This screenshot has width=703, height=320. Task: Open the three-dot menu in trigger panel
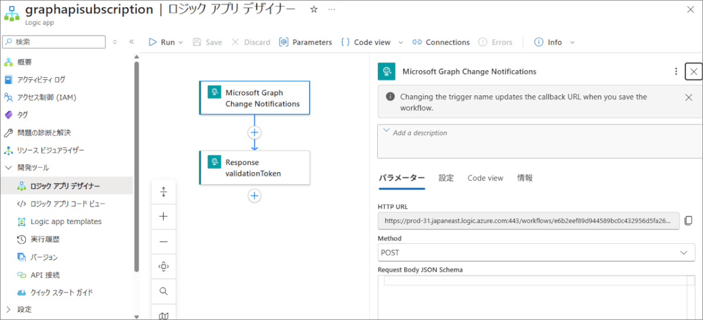(x=676, y=71)
